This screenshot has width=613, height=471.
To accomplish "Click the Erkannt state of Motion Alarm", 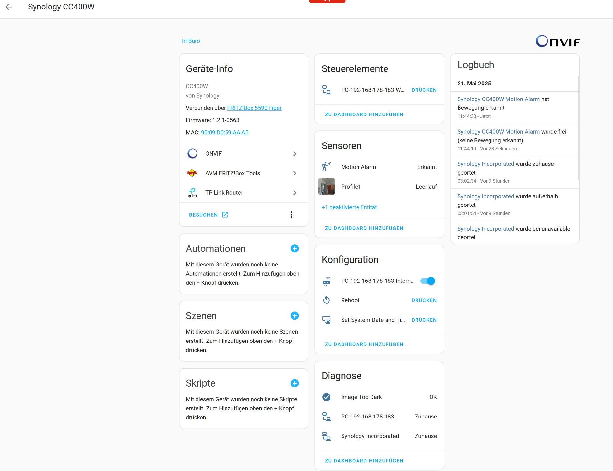I will [427, 167].
